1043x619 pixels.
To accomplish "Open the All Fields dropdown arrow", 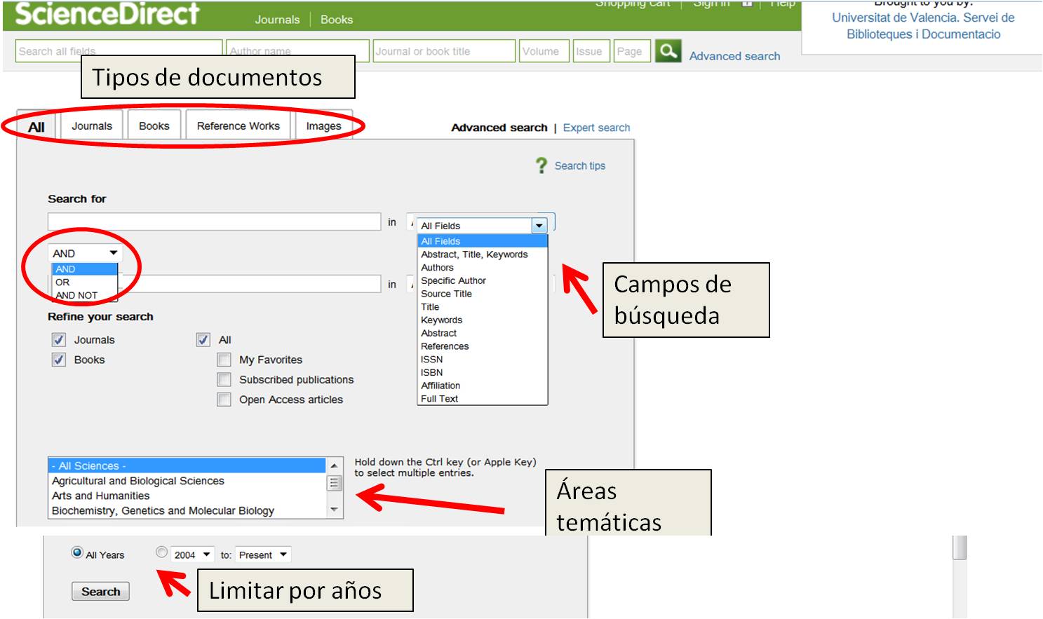I will [x=539, y=226].
